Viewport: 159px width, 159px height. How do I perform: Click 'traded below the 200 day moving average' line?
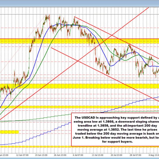click(117, 134)
